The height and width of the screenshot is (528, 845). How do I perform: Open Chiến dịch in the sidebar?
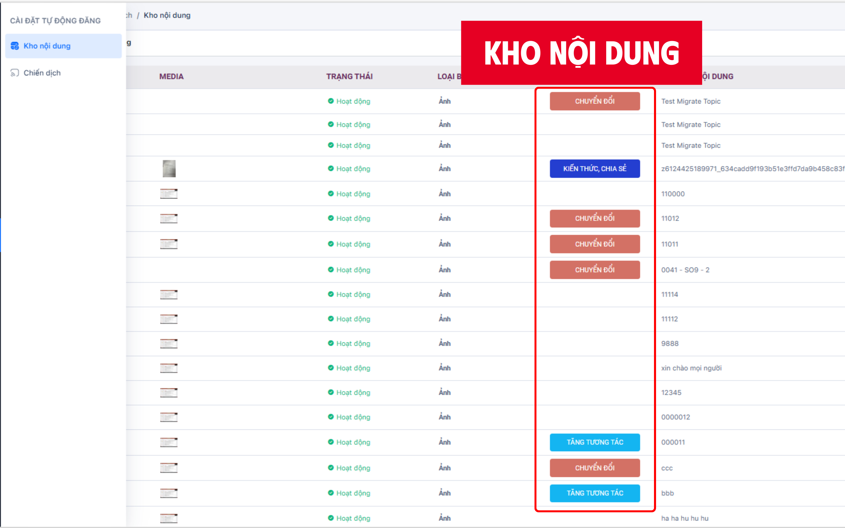click(x=63, y=73)
